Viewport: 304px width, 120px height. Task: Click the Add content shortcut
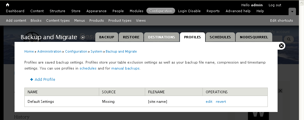pyautogui.click(x=16, y=20)
